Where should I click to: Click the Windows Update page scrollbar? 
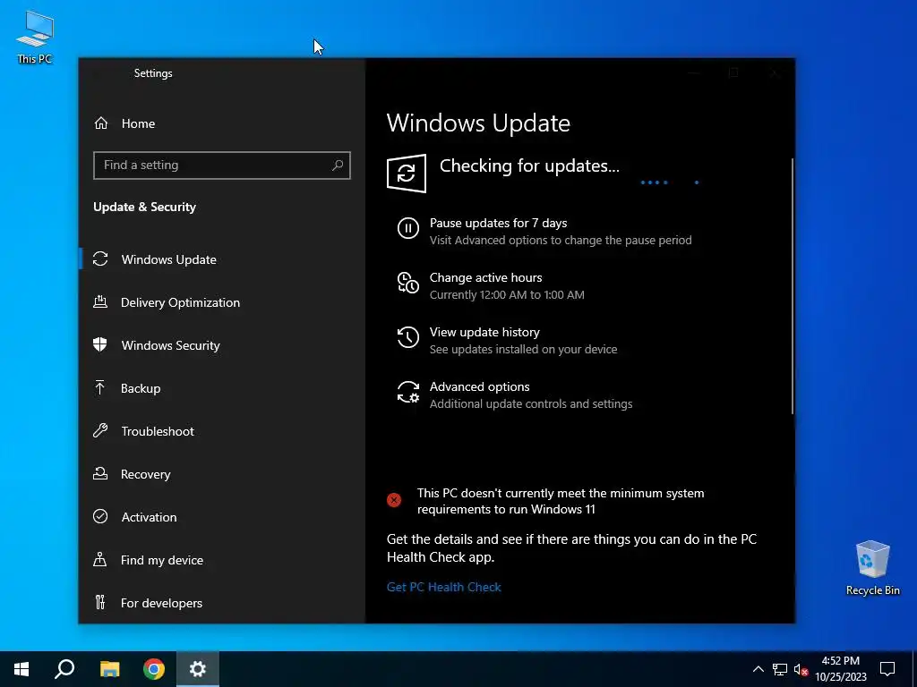[793, 286]
